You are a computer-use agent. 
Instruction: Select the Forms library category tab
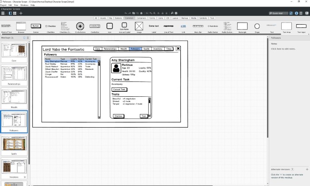[x=152, y=18]
